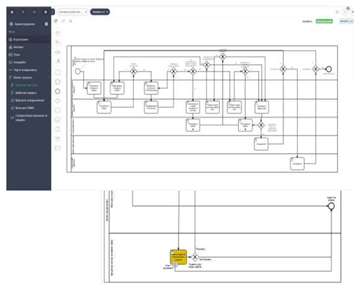Close the first light-colored document tab
Image resolution: width=362 pixels, height=293 pixels.
(85, 12)
